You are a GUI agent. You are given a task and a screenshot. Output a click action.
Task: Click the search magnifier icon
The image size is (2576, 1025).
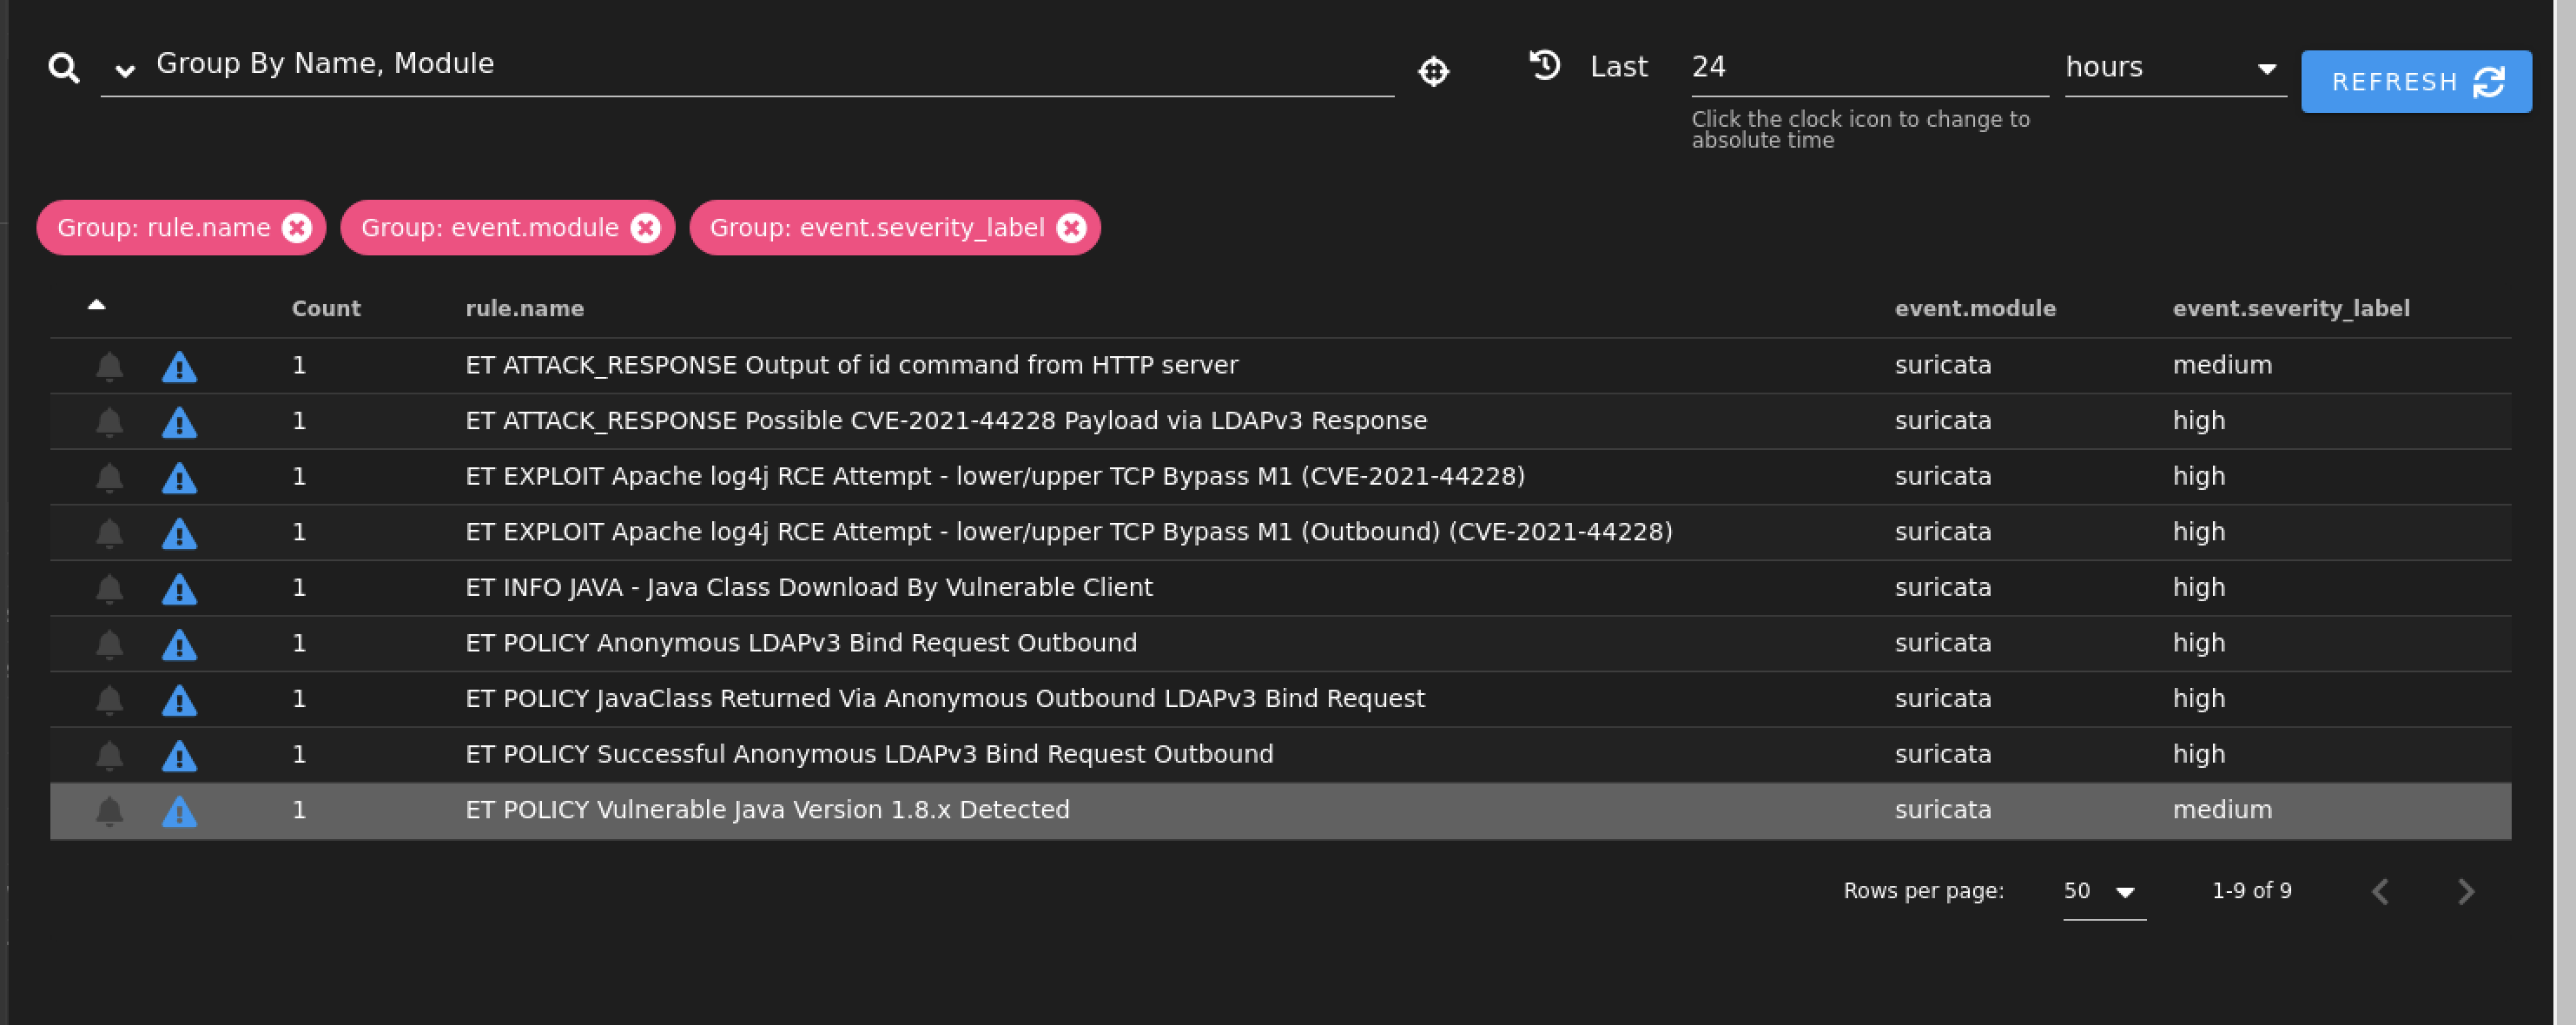click(x=64, y=68)
